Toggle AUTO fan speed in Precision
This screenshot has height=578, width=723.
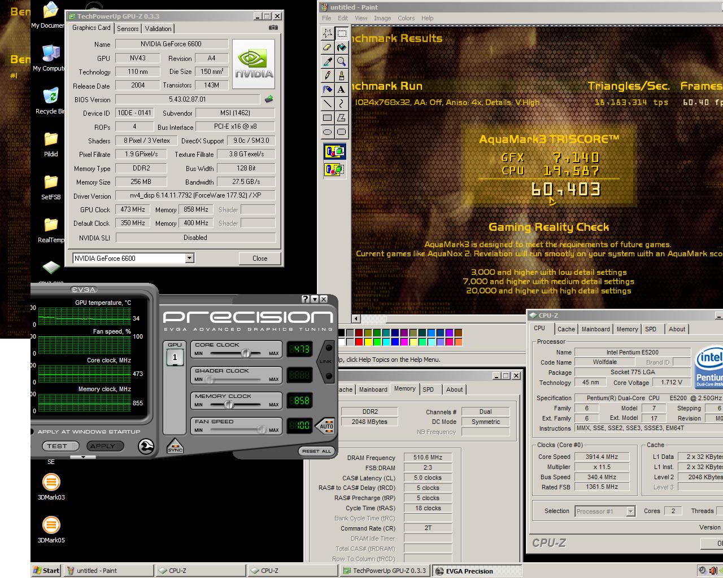326,426
